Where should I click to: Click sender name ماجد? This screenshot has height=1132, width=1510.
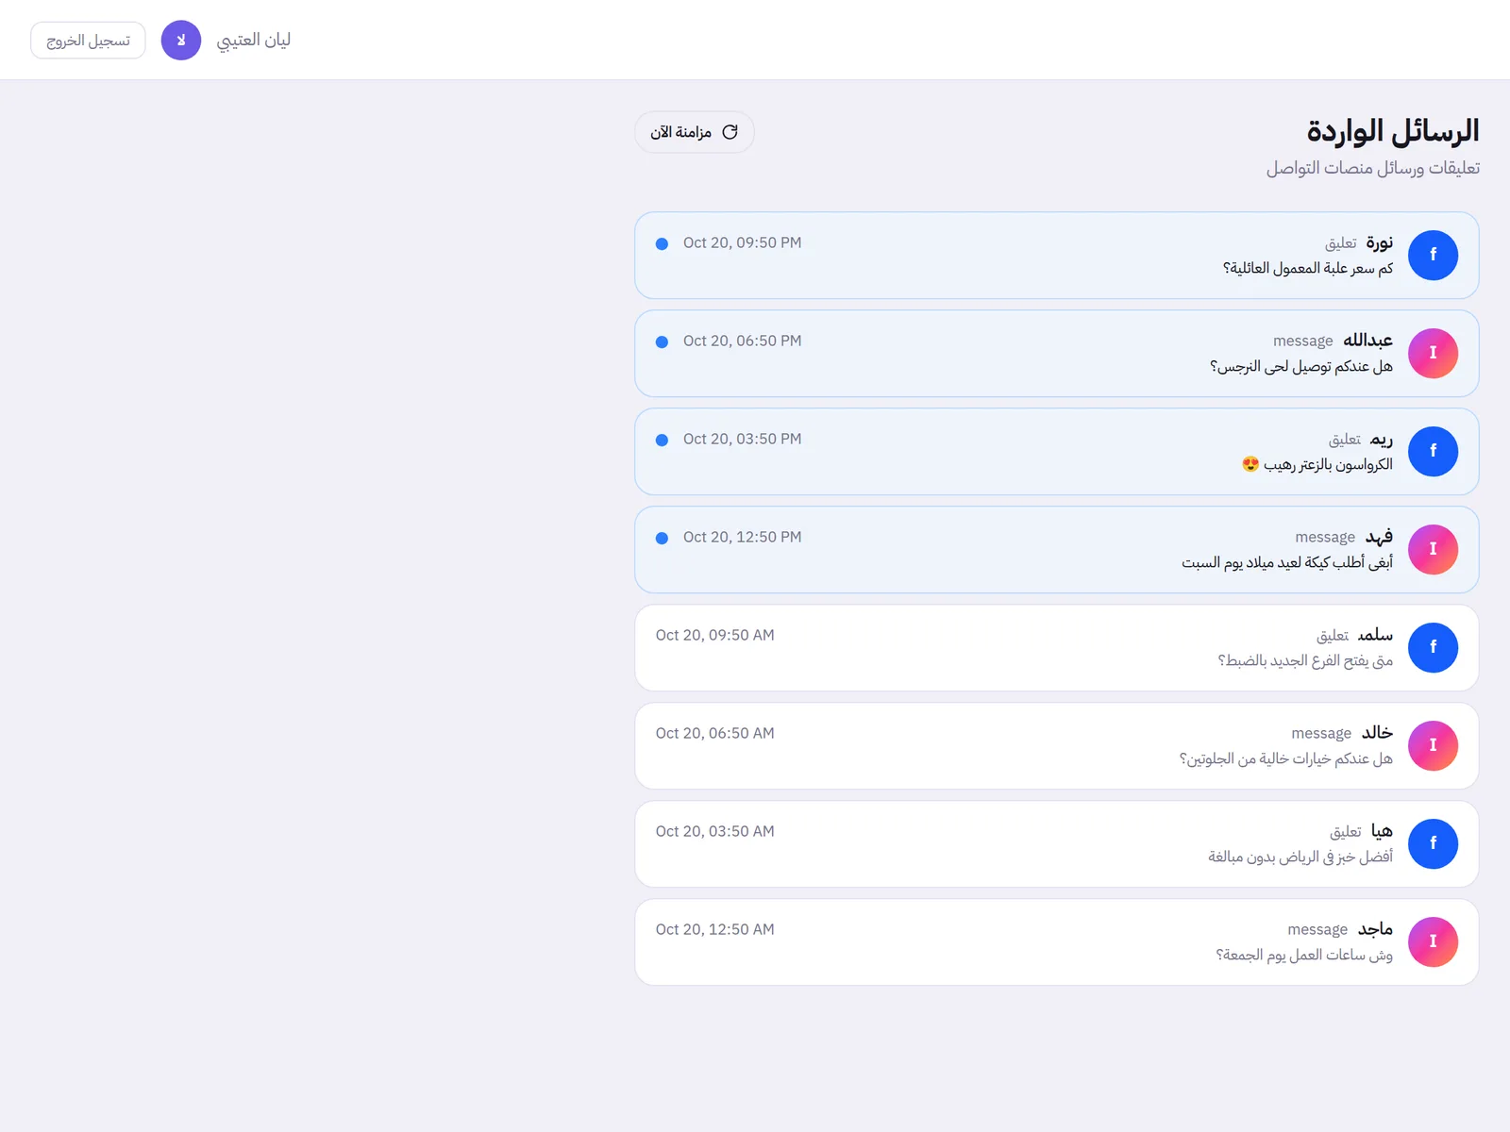[1375, 929]
